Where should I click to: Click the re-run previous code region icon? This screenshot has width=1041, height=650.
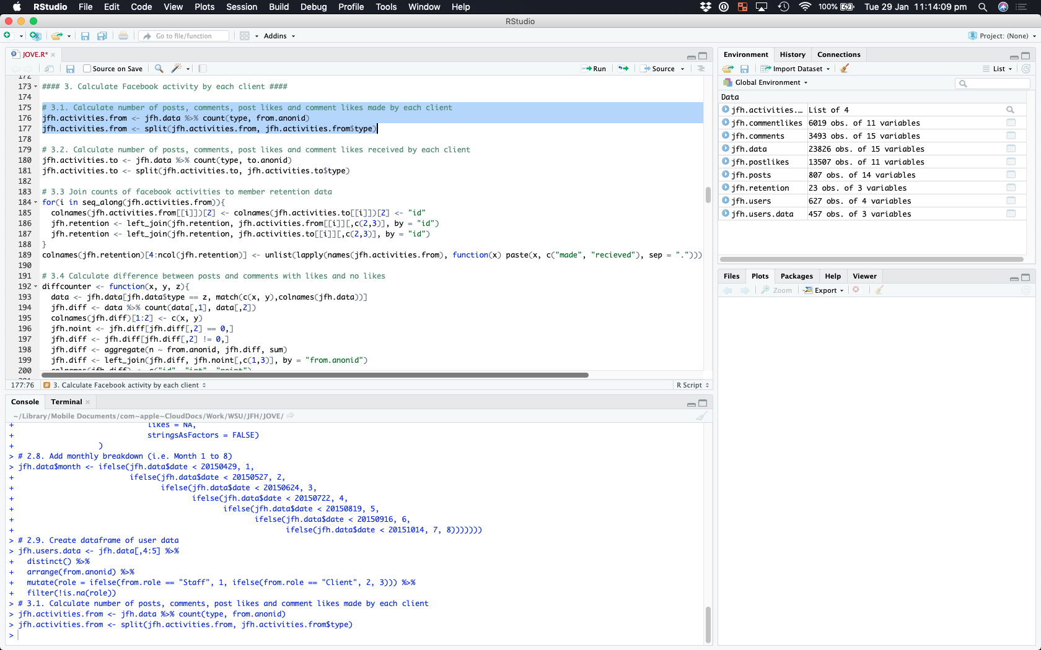tap(623, 69)
